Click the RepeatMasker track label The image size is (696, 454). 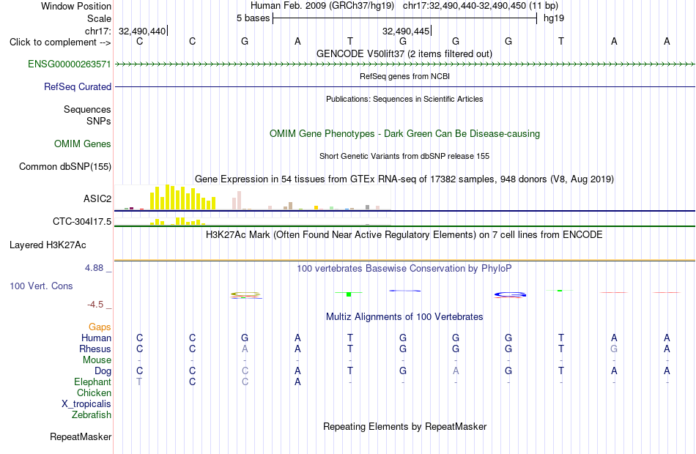click(x=81, y=436)
